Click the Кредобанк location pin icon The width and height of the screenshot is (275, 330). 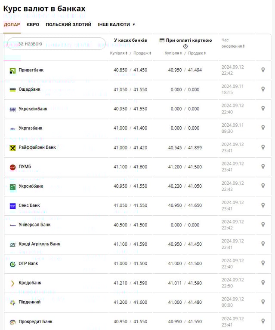[x=263, y=283]
